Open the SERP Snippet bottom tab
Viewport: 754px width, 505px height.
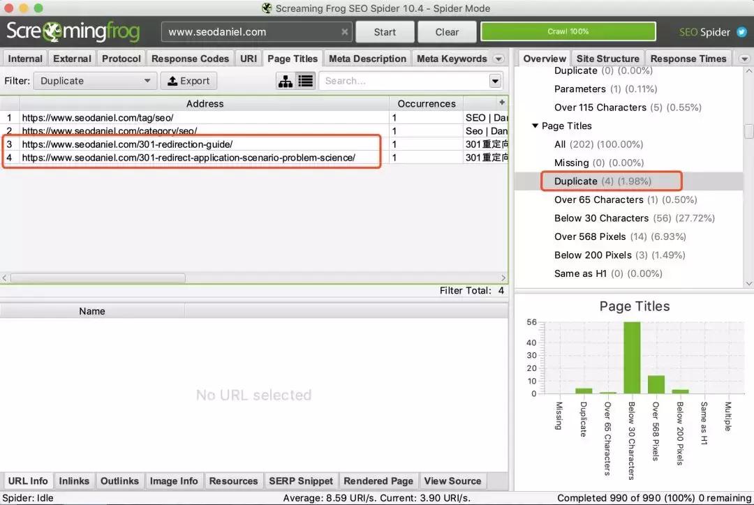pos(301,481)
